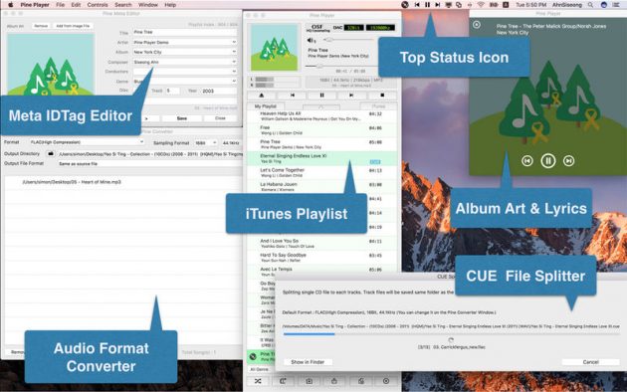627x392 pixels.
Task: Stop playback using the square stop button
Action: pyautogui.click(x=382, y=96)
